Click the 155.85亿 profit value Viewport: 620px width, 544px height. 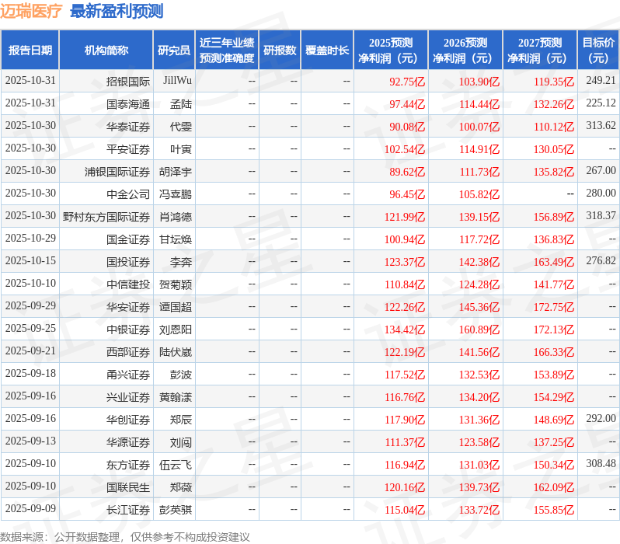[x=553, y=511]
